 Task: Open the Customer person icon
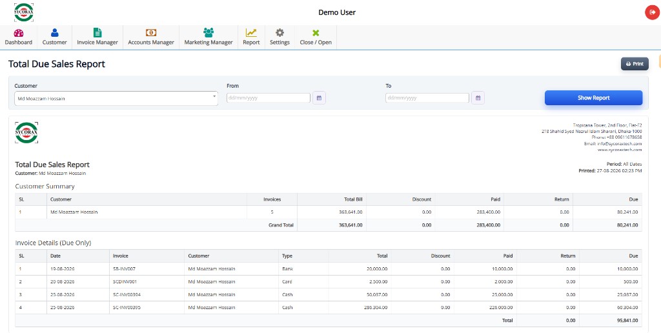tap(54, 33)
